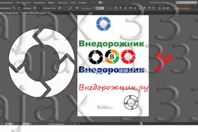Close the Внедорожник document tab
Image resolution: width=198 pixels, height=132 pixels.
[49, 13]
